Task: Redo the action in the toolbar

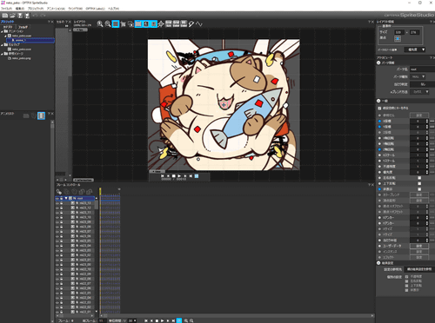Action: pos(43,16)
